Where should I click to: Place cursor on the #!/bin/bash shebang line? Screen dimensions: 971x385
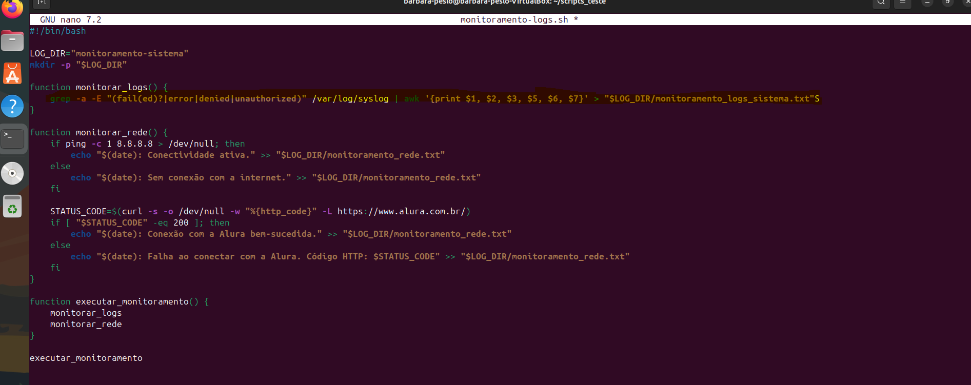coord(58,31)
